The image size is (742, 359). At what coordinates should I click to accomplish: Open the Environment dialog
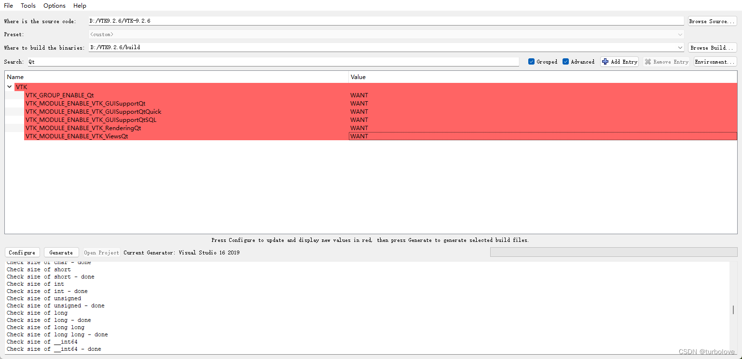[715, 61]
